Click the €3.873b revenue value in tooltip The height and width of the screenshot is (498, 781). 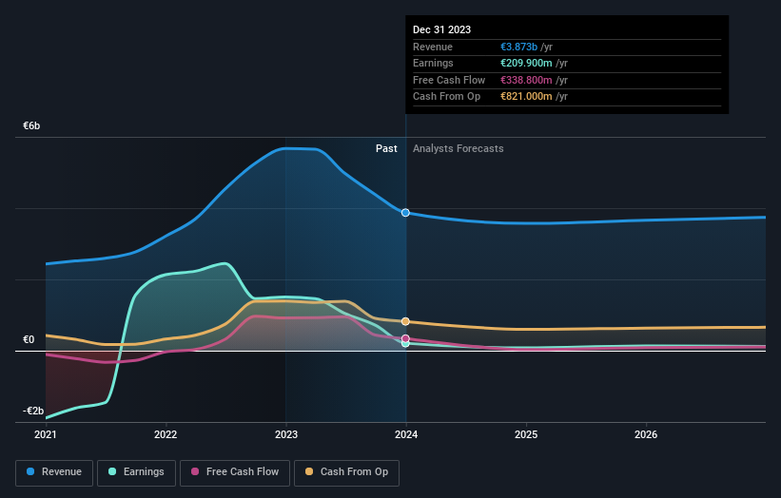(519, 47)
